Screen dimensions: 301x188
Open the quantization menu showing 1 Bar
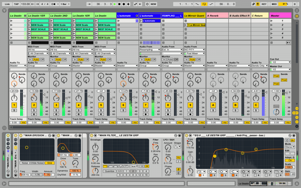pyautogui.click(x=64, y=4)
